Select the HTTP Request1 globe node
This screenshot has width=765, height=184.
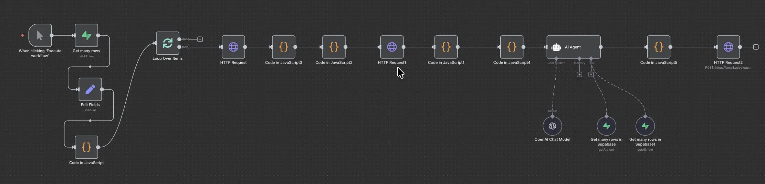click(392, 47)
